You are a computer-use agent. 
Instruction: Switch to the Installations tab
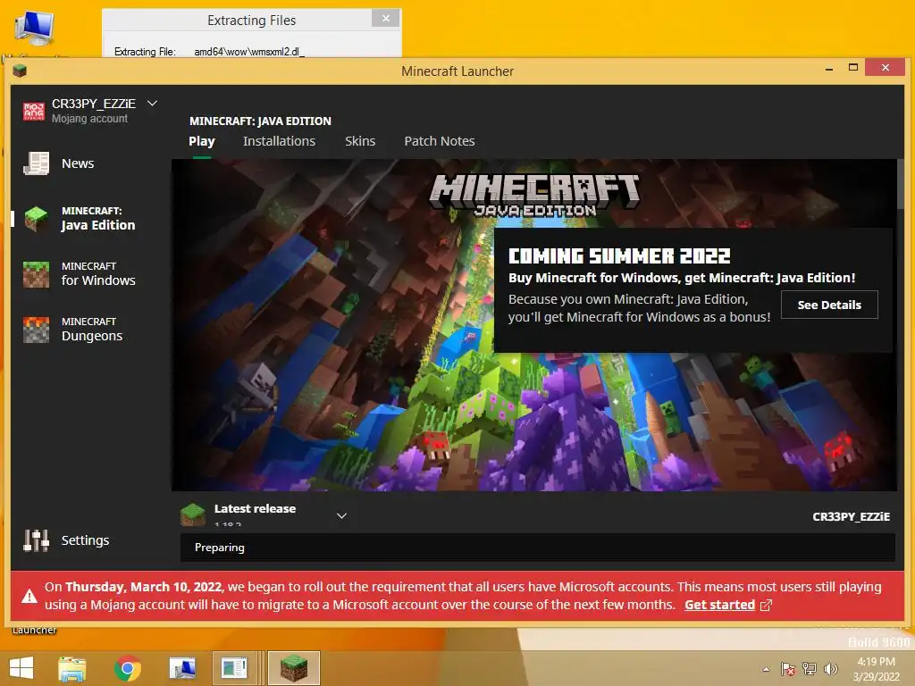[x=279, y=141]
